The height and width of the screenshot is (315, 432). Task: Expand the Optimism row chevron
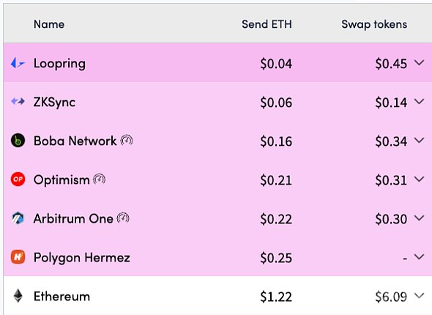[x=420, y=179]
